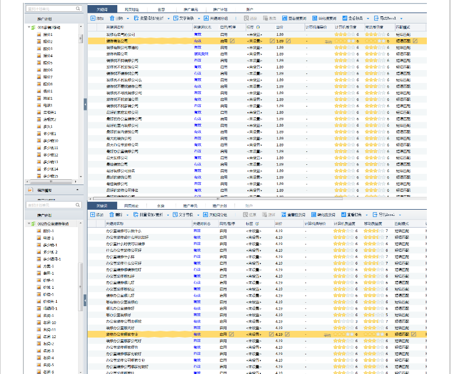The height and width of the screenshot is (374, 451).
Task: Select the 名词-10 unit in the 002 plan tree
Action: pyautogui.click(x=47, y=322)
